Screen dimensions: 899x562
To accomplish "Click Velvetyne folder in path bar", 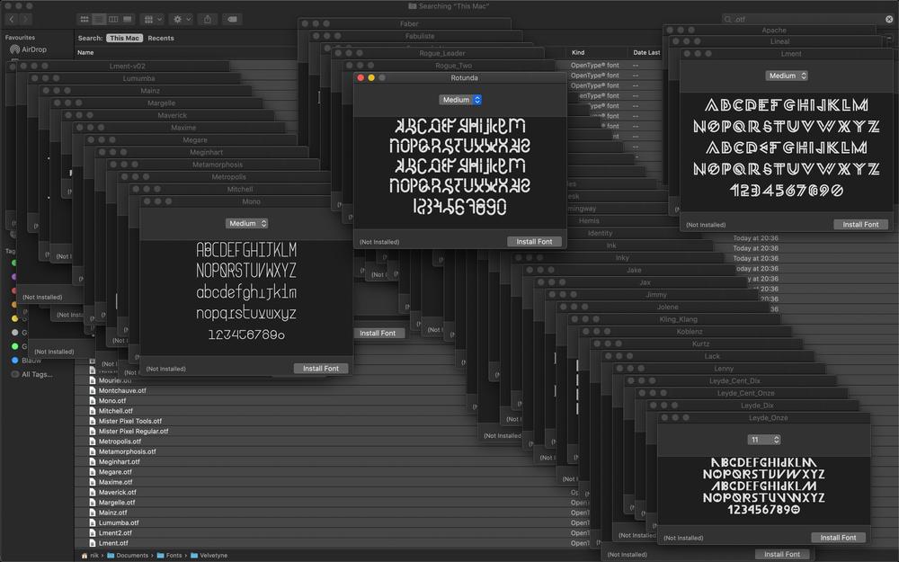I will (209, 556).
